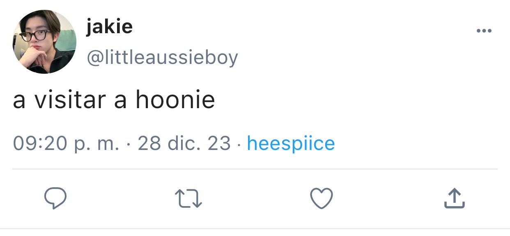
Task: Like the tweet with the heart icon
Action: click(x=321, y=199)
